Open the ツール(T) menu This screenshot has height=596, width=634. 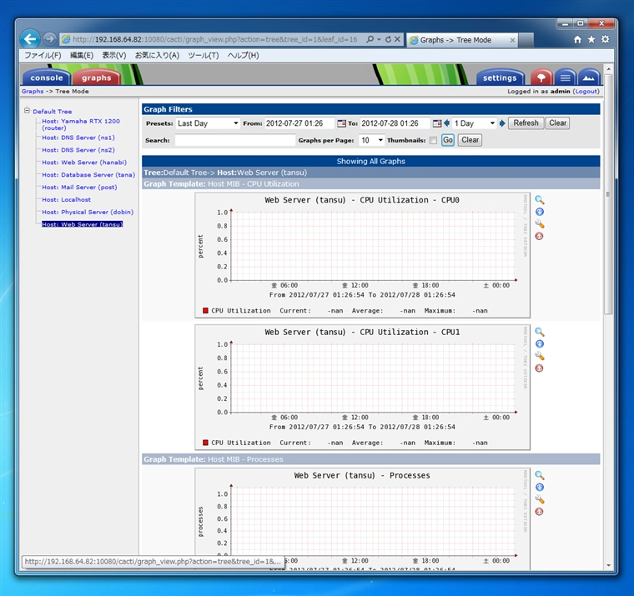tap(204, 55)
